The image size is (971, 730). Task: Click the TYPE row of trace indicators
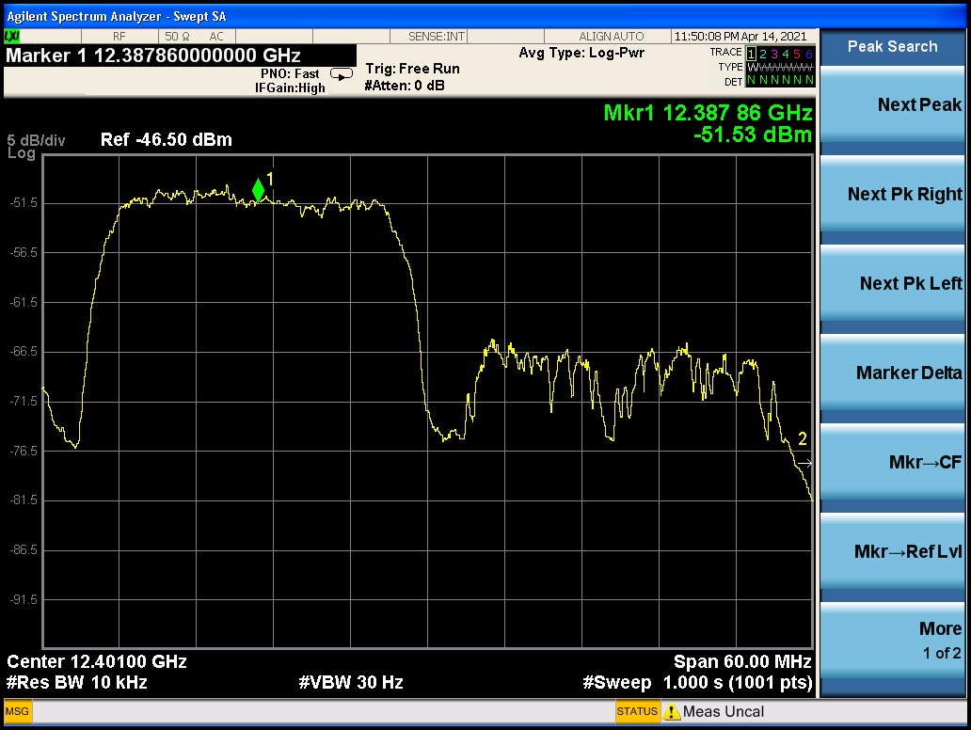click(x=780, y=67)
